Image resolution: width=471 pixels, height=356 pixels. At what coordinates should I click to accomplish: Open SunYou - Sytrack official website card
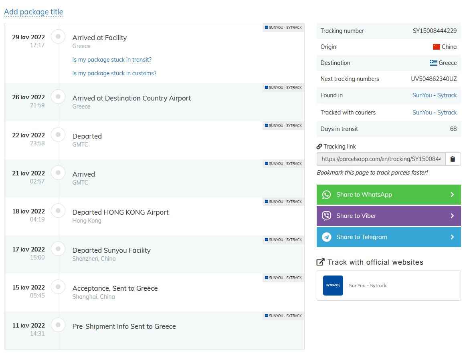[x=389, y=286]
